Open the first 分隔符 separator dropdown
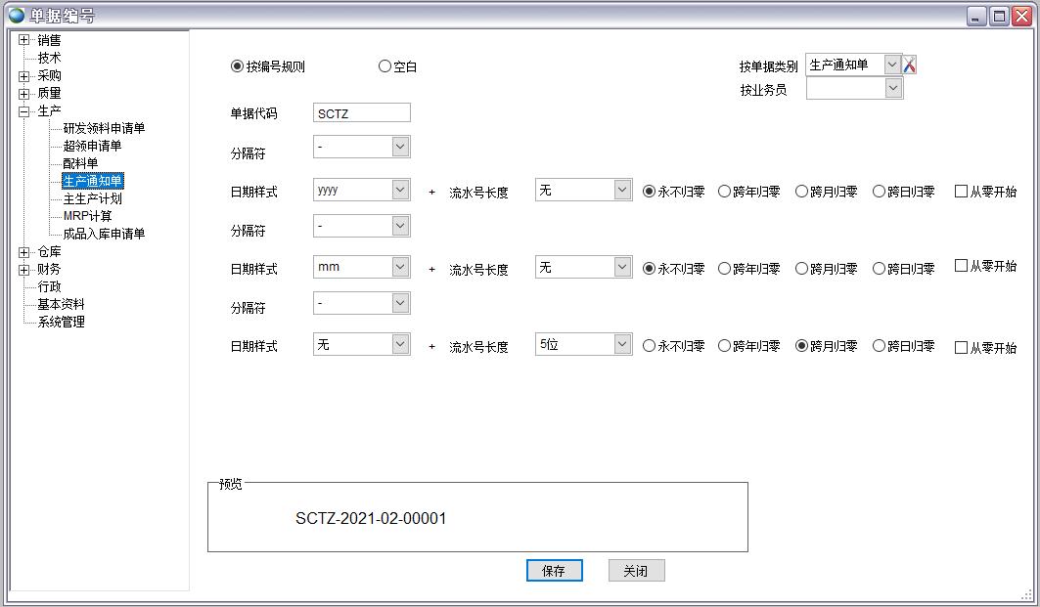Image resolution: width=1040 pixels, height=607 pixels. [x=399, y=146]
